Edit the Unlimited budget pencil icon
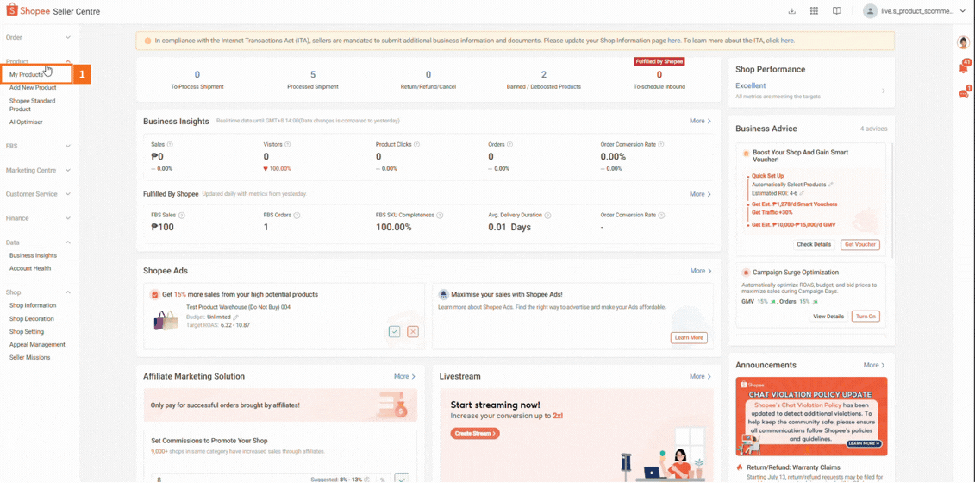Image resolution: width=975 pixels, height=483 pixels. pyautogui.click(x=235, y=317)
